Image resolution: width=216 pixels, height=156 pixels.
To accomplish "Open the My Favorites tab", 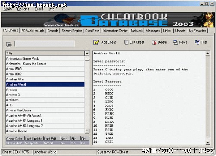I will pos(197,31).
